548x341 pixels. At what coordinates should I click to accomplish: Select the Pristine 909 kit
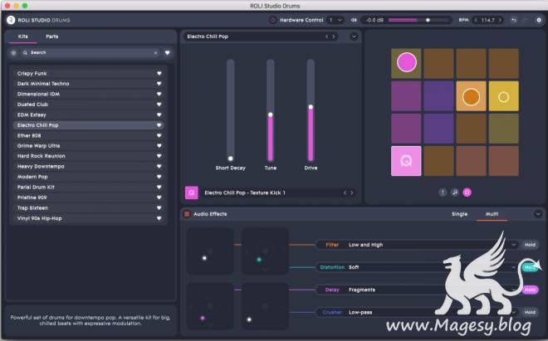[x=89, y=197]
